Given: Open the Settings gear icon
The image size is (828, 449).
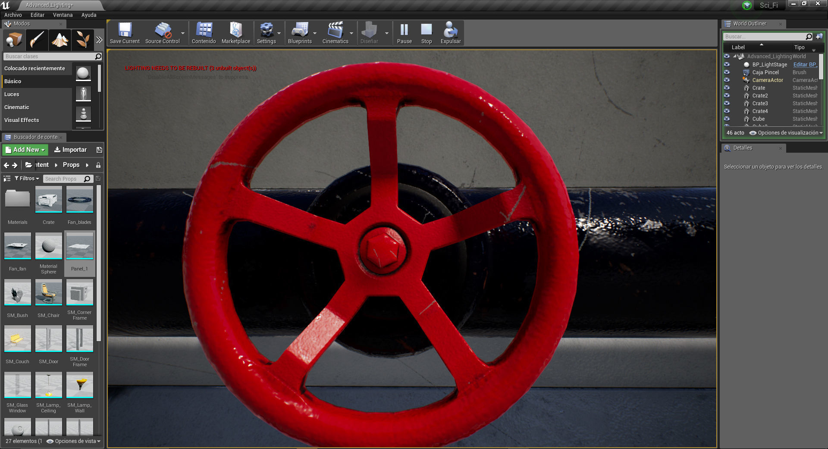Looking at the screenshot, I should pyautogui.click(x=267, y=33).
